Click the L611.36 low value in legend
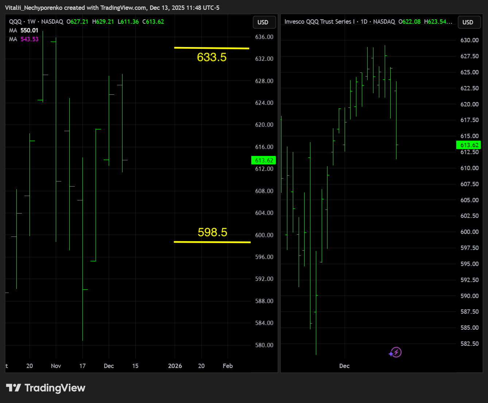Screen dimensions: 488x403 tap(128, 22)
